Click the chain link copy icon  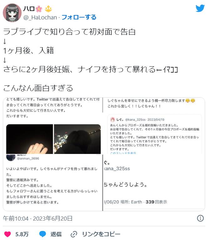pyautogui.click(x=74, y=234)
